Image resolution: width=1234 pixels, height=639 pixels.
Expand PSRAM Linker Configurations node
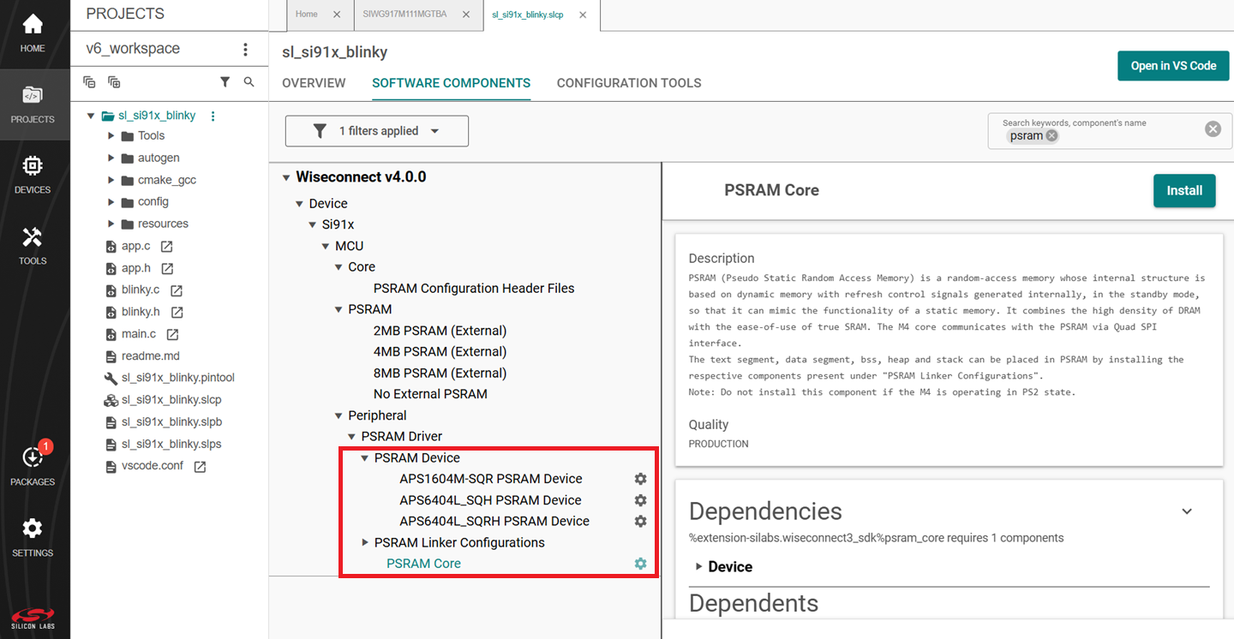click(x=365, y=542)
